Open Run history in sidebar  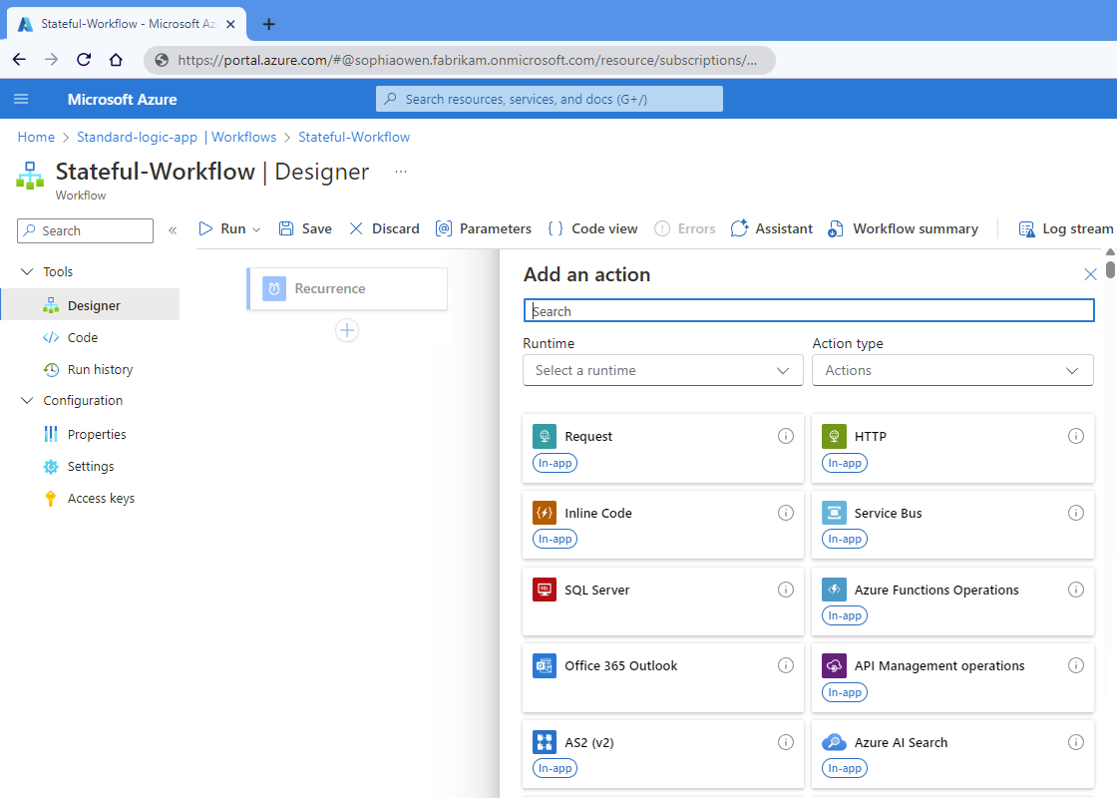(100, 369)
